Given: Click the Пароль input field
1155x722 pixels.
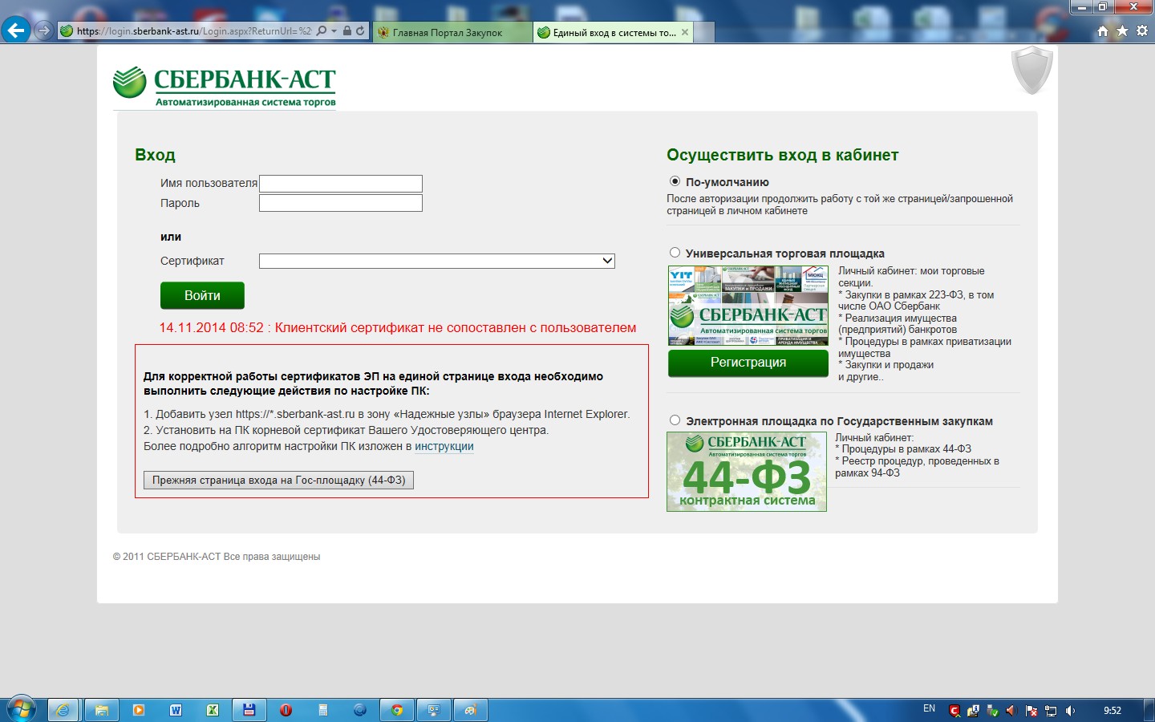Looking at the screenshot, I should tap(341, 203).
